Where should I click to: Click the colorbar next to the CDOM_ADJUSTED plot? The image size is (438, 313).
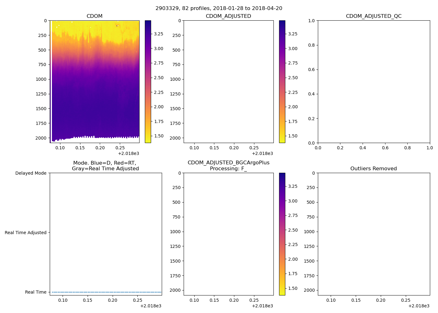pos(282,81)
